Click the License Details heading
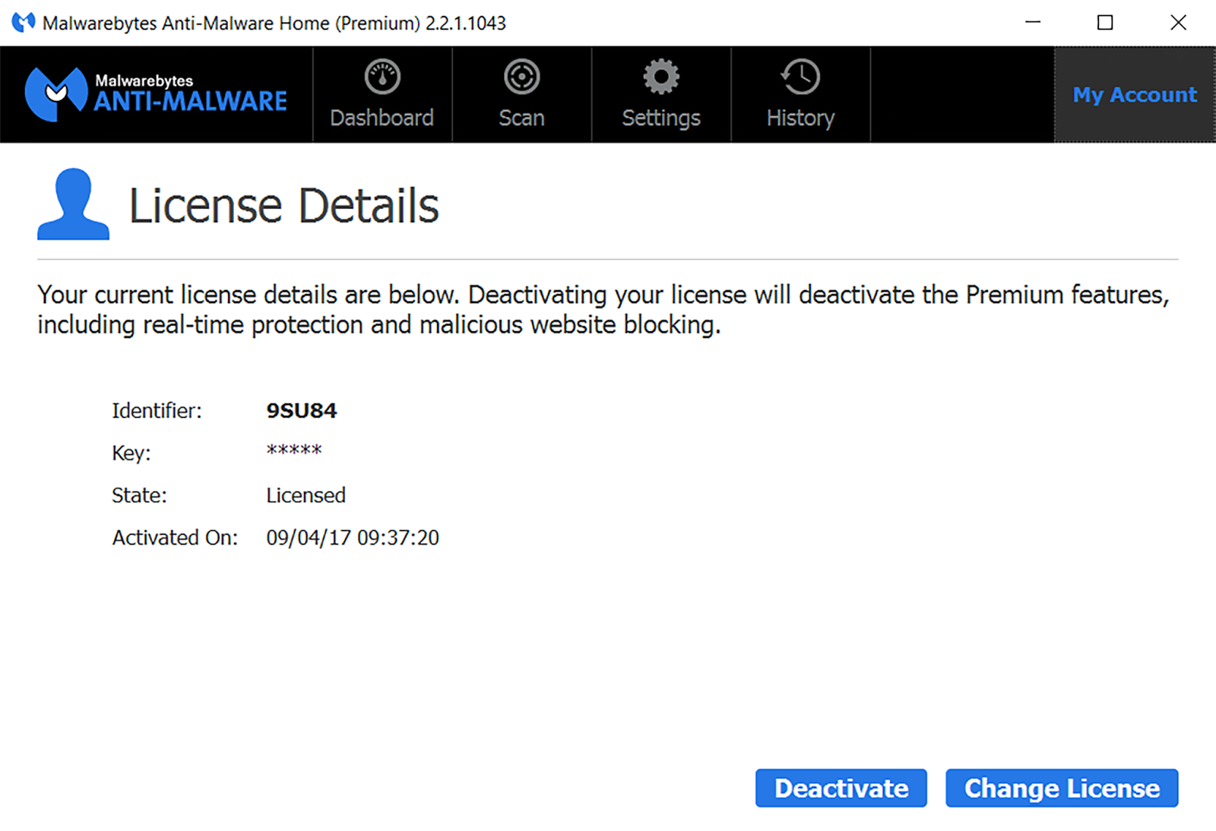Viewport: 1216px width, 831px height. click(x=283, y=206)
